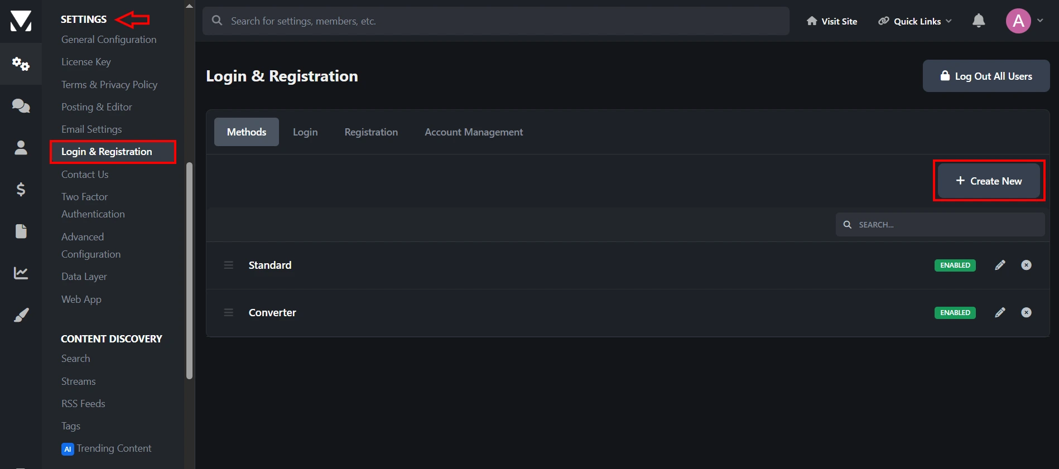
Task: Click the sidebar scroll-up arrow
Action: click(189, 6)
